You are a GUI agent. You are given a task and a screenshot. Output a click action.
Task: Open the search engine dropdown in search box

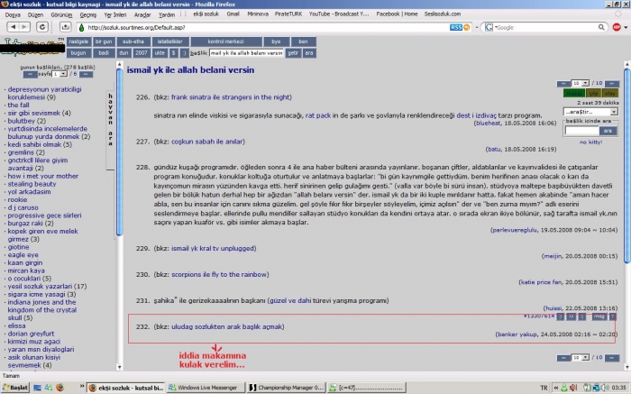coord(496,27)
